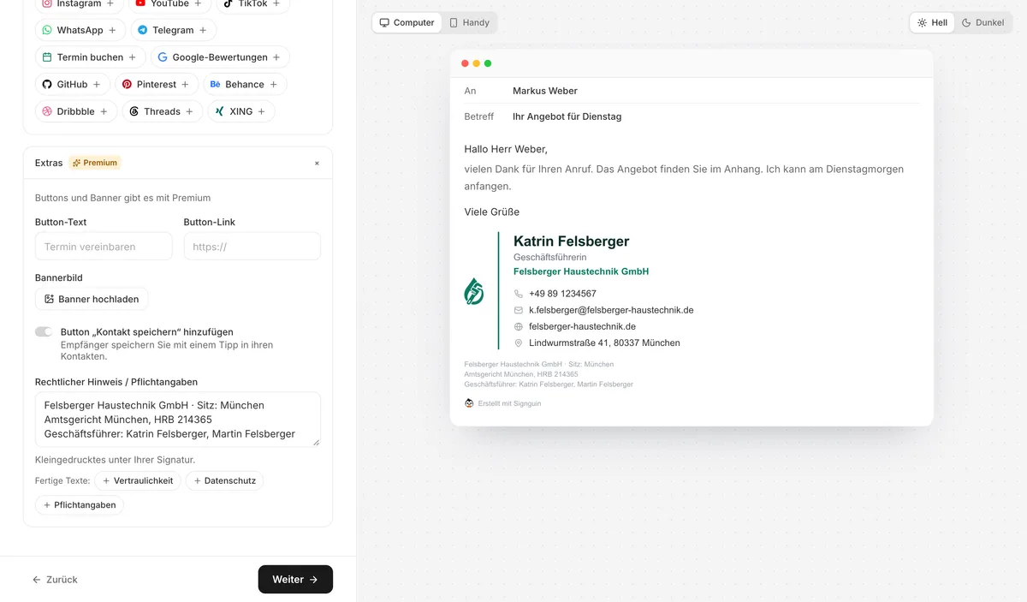Insert Datenschutz ready-made text
1027x602 pixels.
(x=225, y=481)
